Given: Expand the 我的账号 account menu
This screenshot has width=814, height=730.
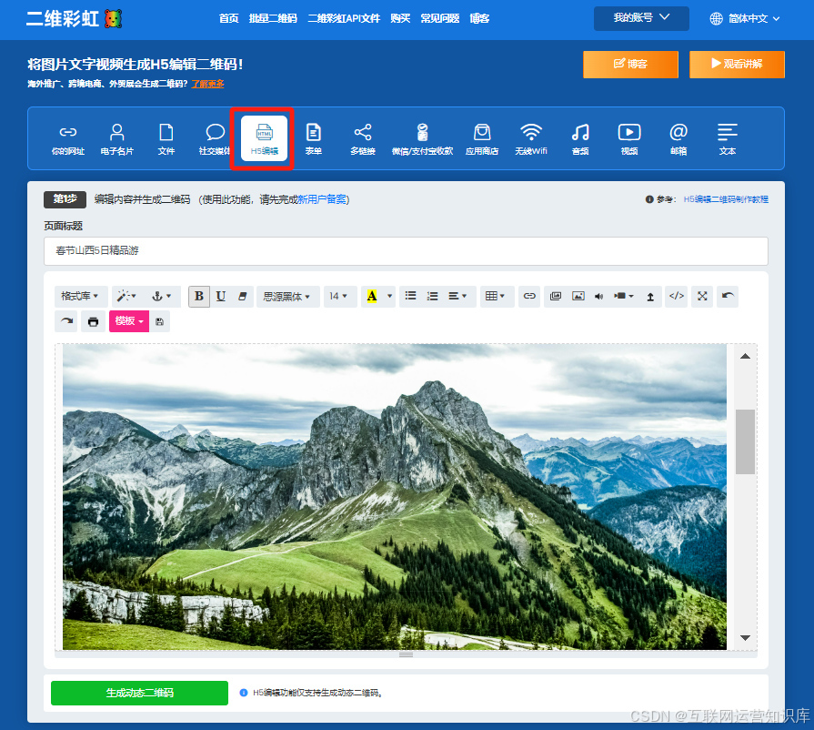Looking at the screenshot, I should point(641,18).
